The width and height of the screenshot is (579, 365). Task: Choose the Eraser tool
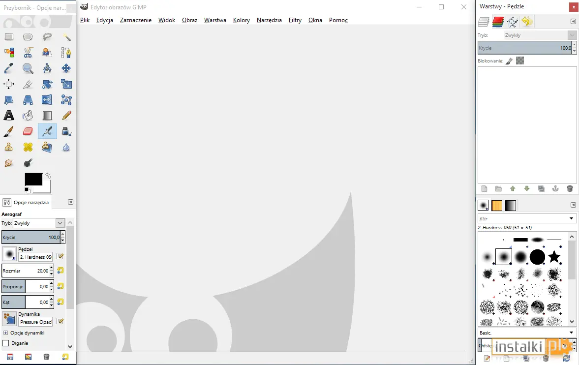tap(28, 131)
